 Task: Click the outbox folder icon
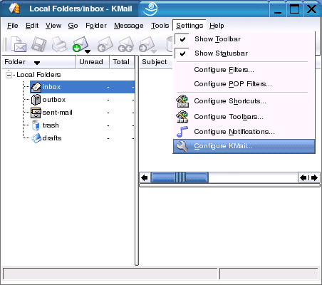(36, 100)
